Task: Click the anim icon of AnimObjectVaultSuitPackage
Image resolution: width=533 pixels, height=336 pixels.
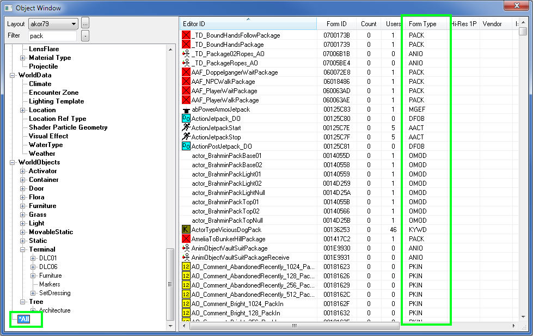Action: point(186,248)
